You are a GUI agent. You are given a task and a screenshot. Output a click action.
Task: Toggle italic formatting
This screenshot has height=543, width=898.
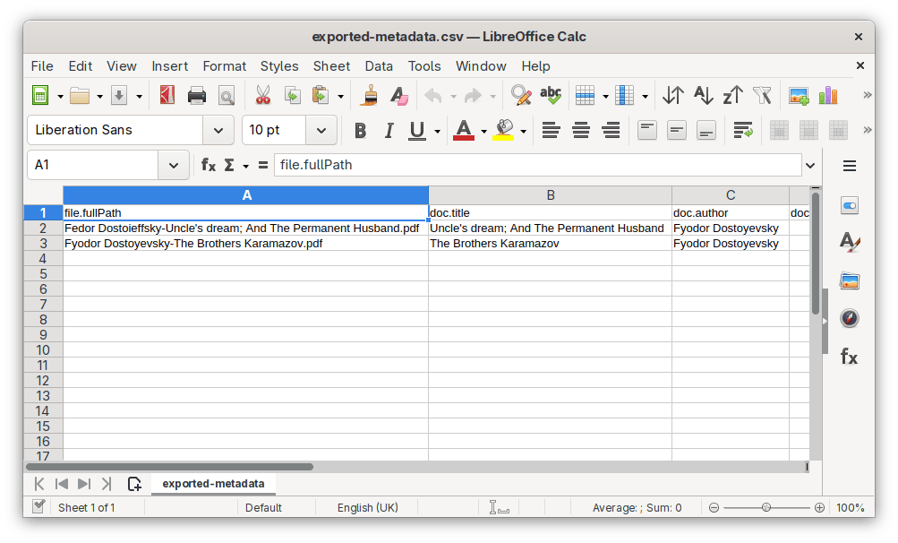389,130
